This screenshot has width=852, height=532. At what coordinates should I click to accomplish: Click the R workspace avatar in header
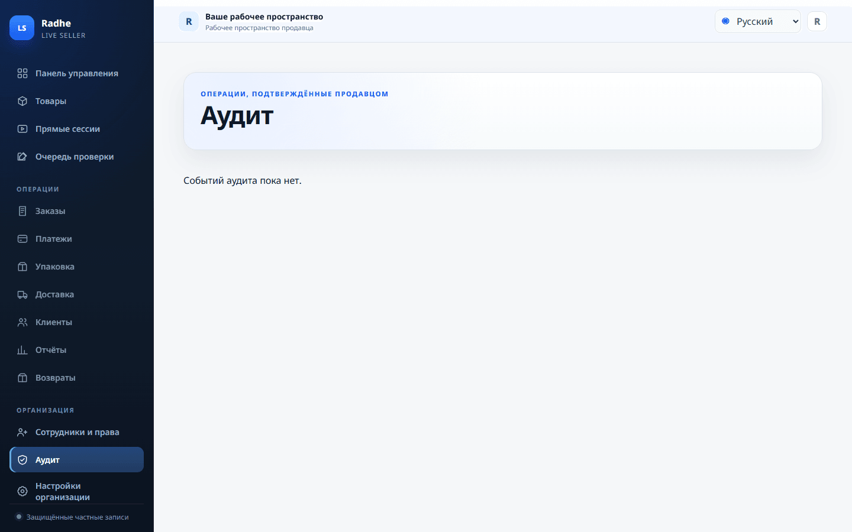189,21
